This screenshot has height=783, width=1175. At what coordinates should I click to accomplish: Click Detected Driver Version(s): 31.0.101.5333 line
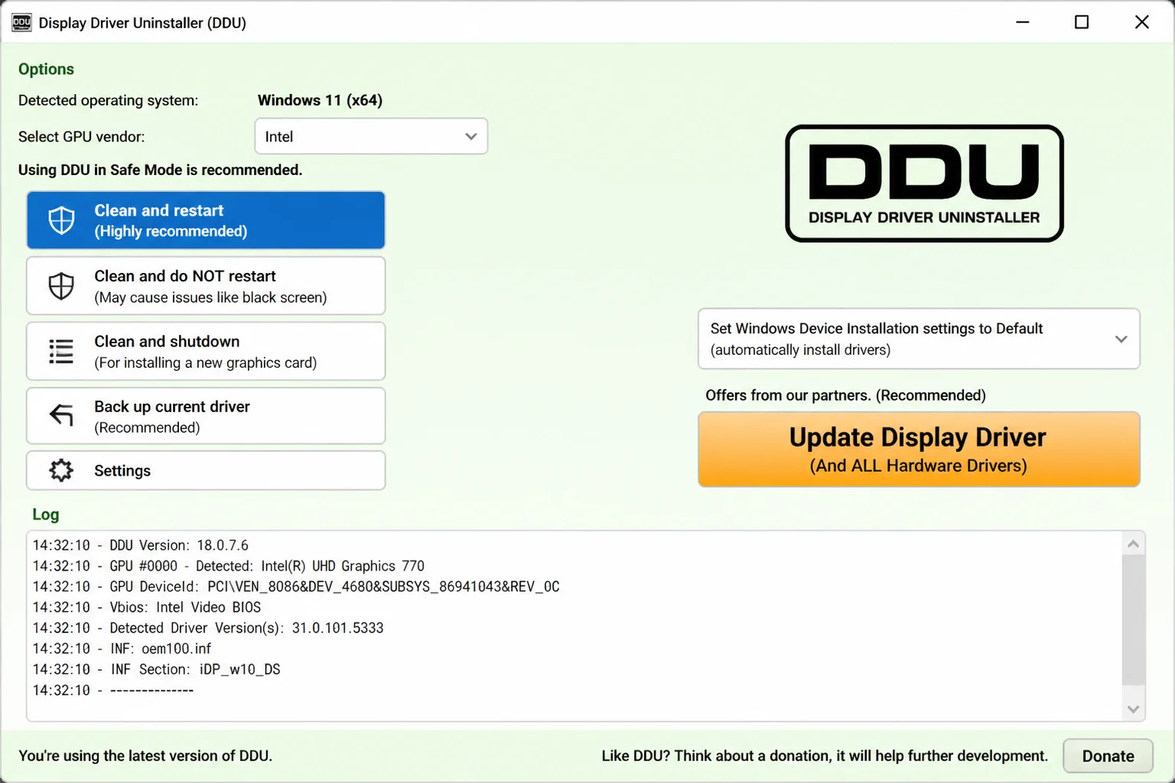(208, 628)
